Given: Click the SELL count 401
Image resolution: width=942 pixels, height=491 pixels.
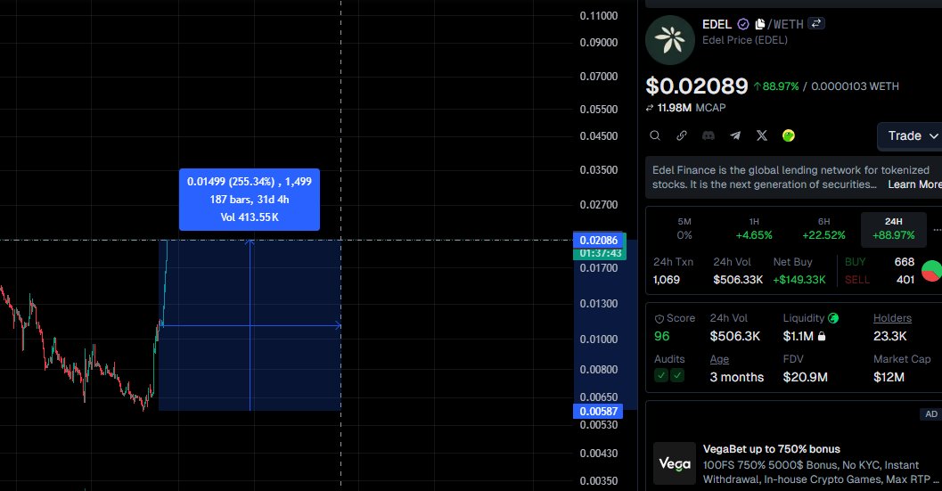Looking at the screenshot, I should coord(905,280).
